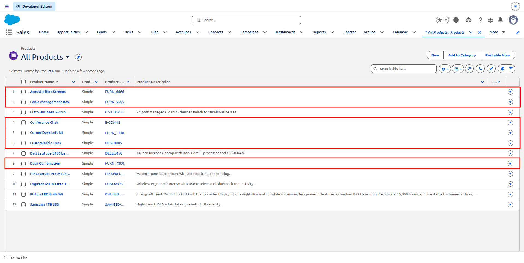Switch to the Contacts tab
The image size is (524, 263).
[215, 32]
